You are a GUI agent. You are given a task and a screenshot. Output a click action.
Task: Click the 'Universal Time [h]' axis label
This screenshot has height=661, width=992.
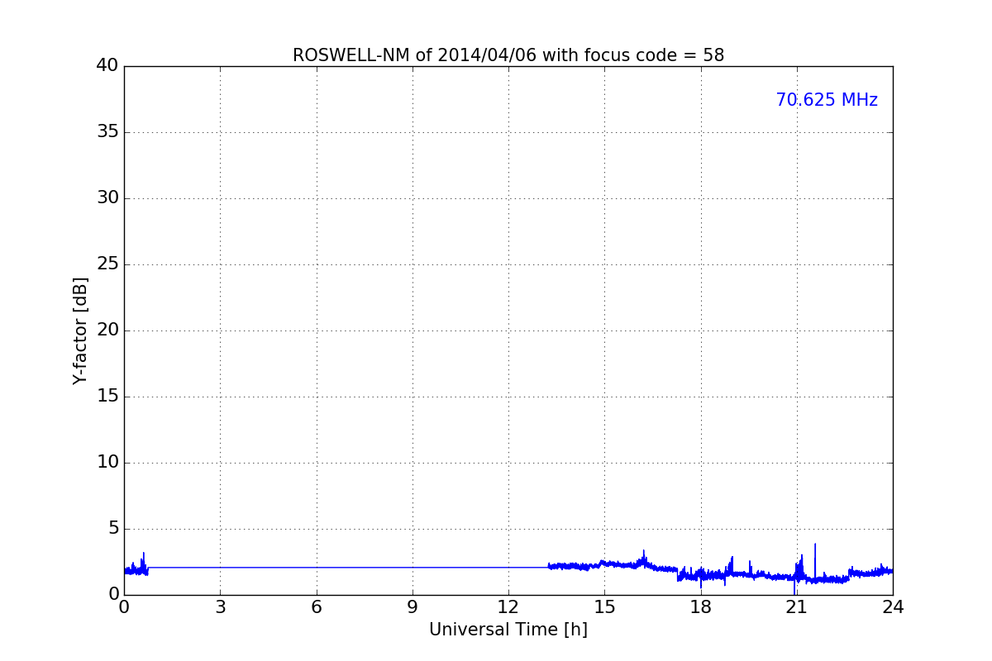pos(508,630)
